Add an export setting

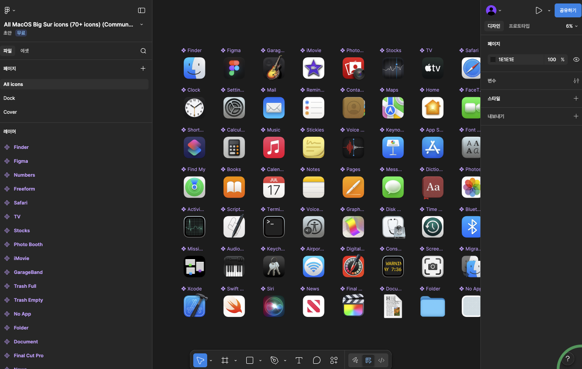[x=576, y=116]
